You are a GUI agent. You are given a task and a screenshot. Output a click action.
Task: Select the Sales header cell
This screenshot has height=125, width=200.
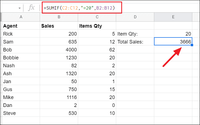pyautogui.click(x=59, y=26)
